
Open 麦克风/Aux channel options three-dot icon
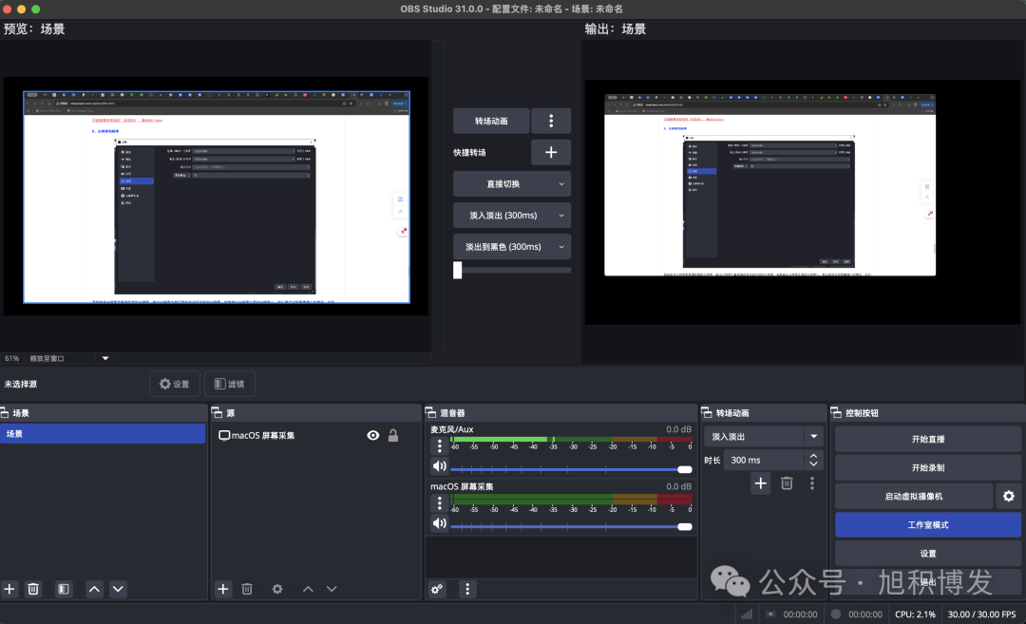[439, 446]
